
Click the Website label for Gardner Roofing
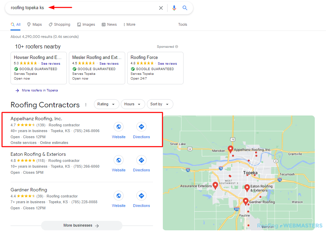coord(119,206)
